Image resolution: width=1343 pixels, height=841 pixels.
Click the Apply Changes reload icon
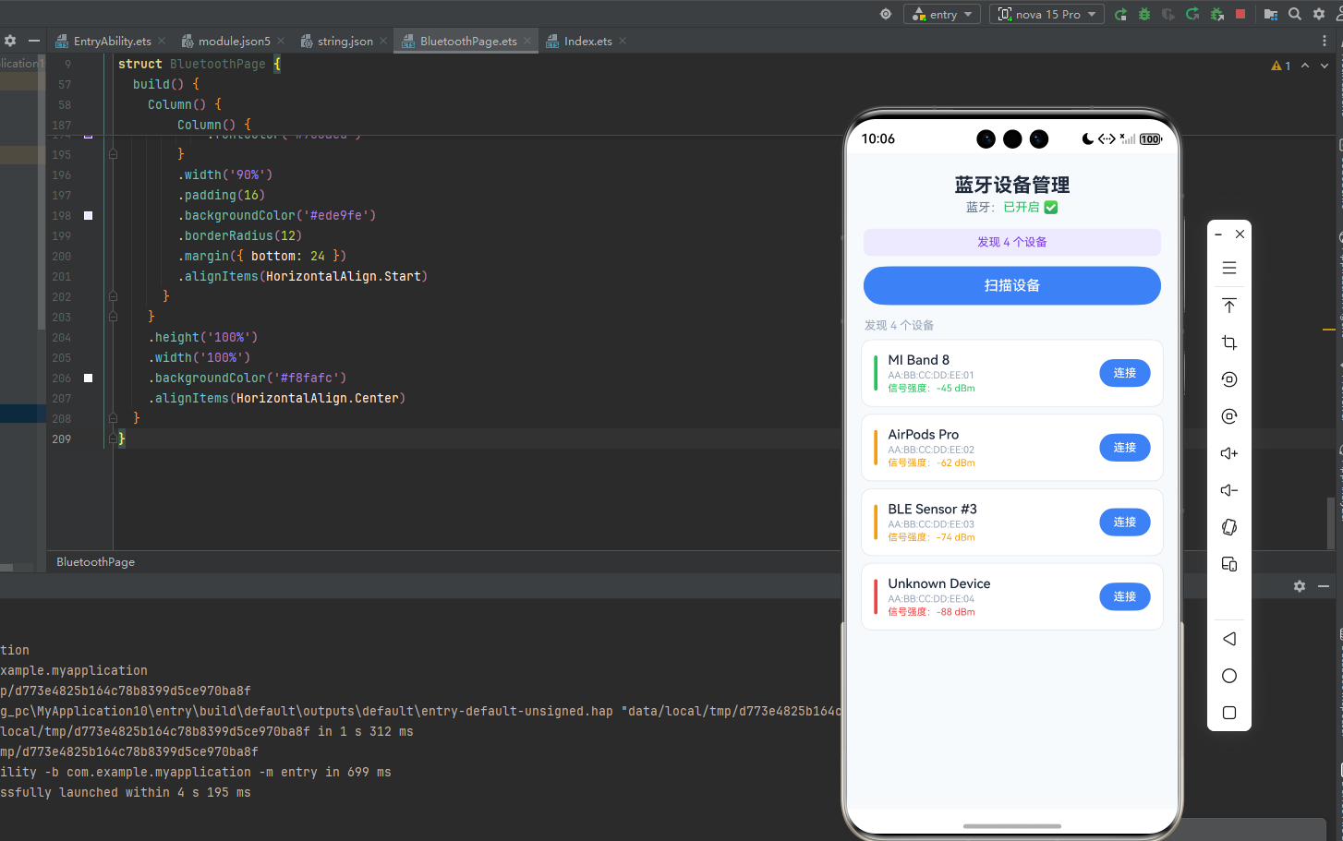[x=1192, y=14]
